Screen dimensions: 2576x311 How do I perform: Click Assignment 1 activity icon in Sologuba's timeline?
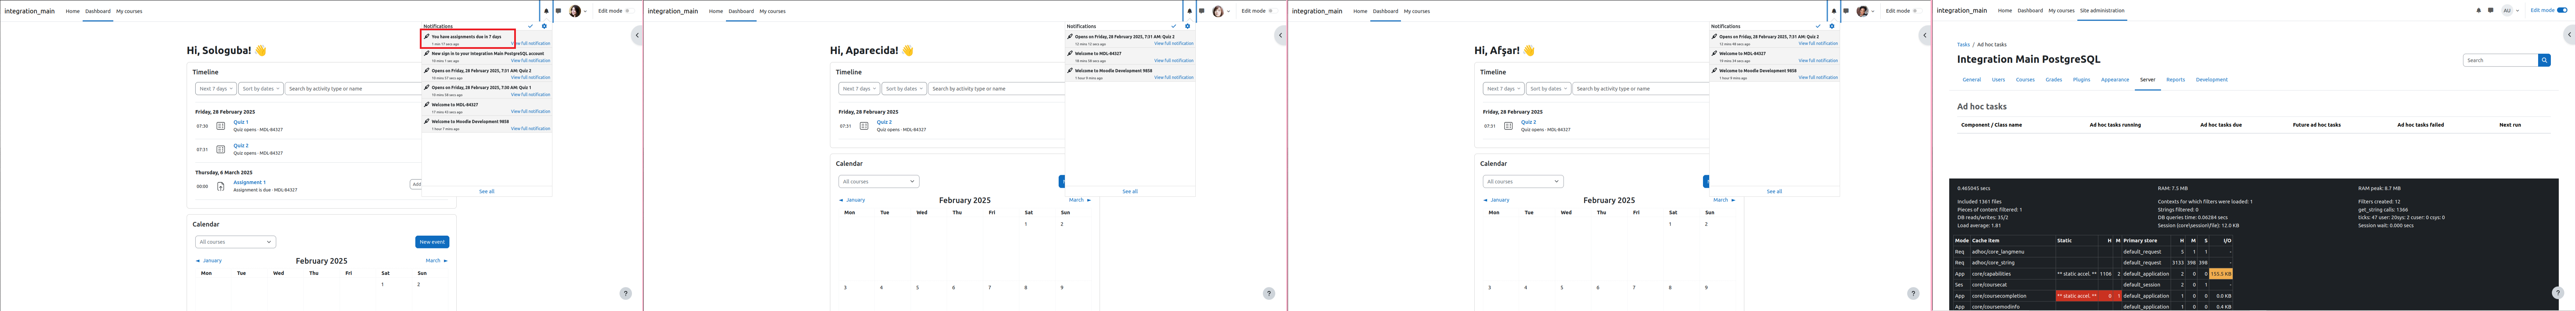221,186
